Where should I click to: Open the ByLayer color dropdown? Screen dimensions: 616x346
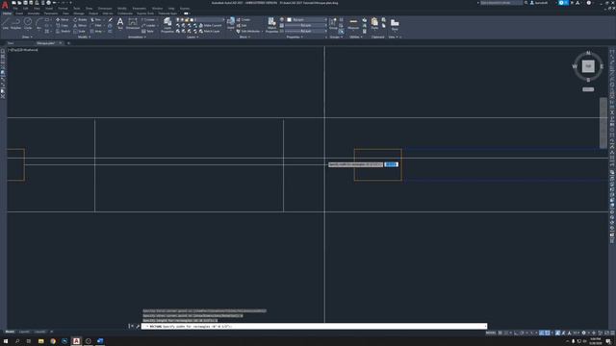306,19
